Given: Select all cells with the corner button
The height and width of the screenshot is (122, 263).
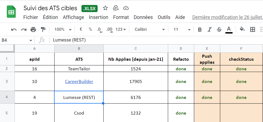Looking at the screenshot, I should 7,48.
